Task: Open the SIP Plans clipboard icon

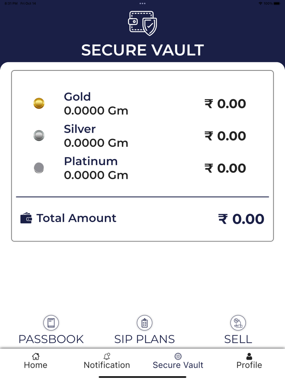Action: pyautogui.click(x=145, y=323)
